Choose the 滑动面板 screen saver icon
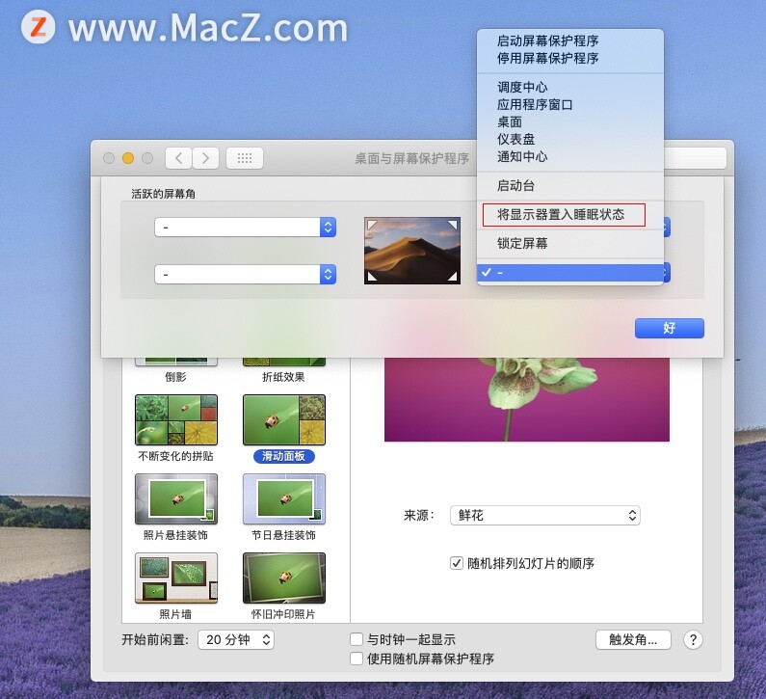This screenshot has height=699, width=766. 284,420
